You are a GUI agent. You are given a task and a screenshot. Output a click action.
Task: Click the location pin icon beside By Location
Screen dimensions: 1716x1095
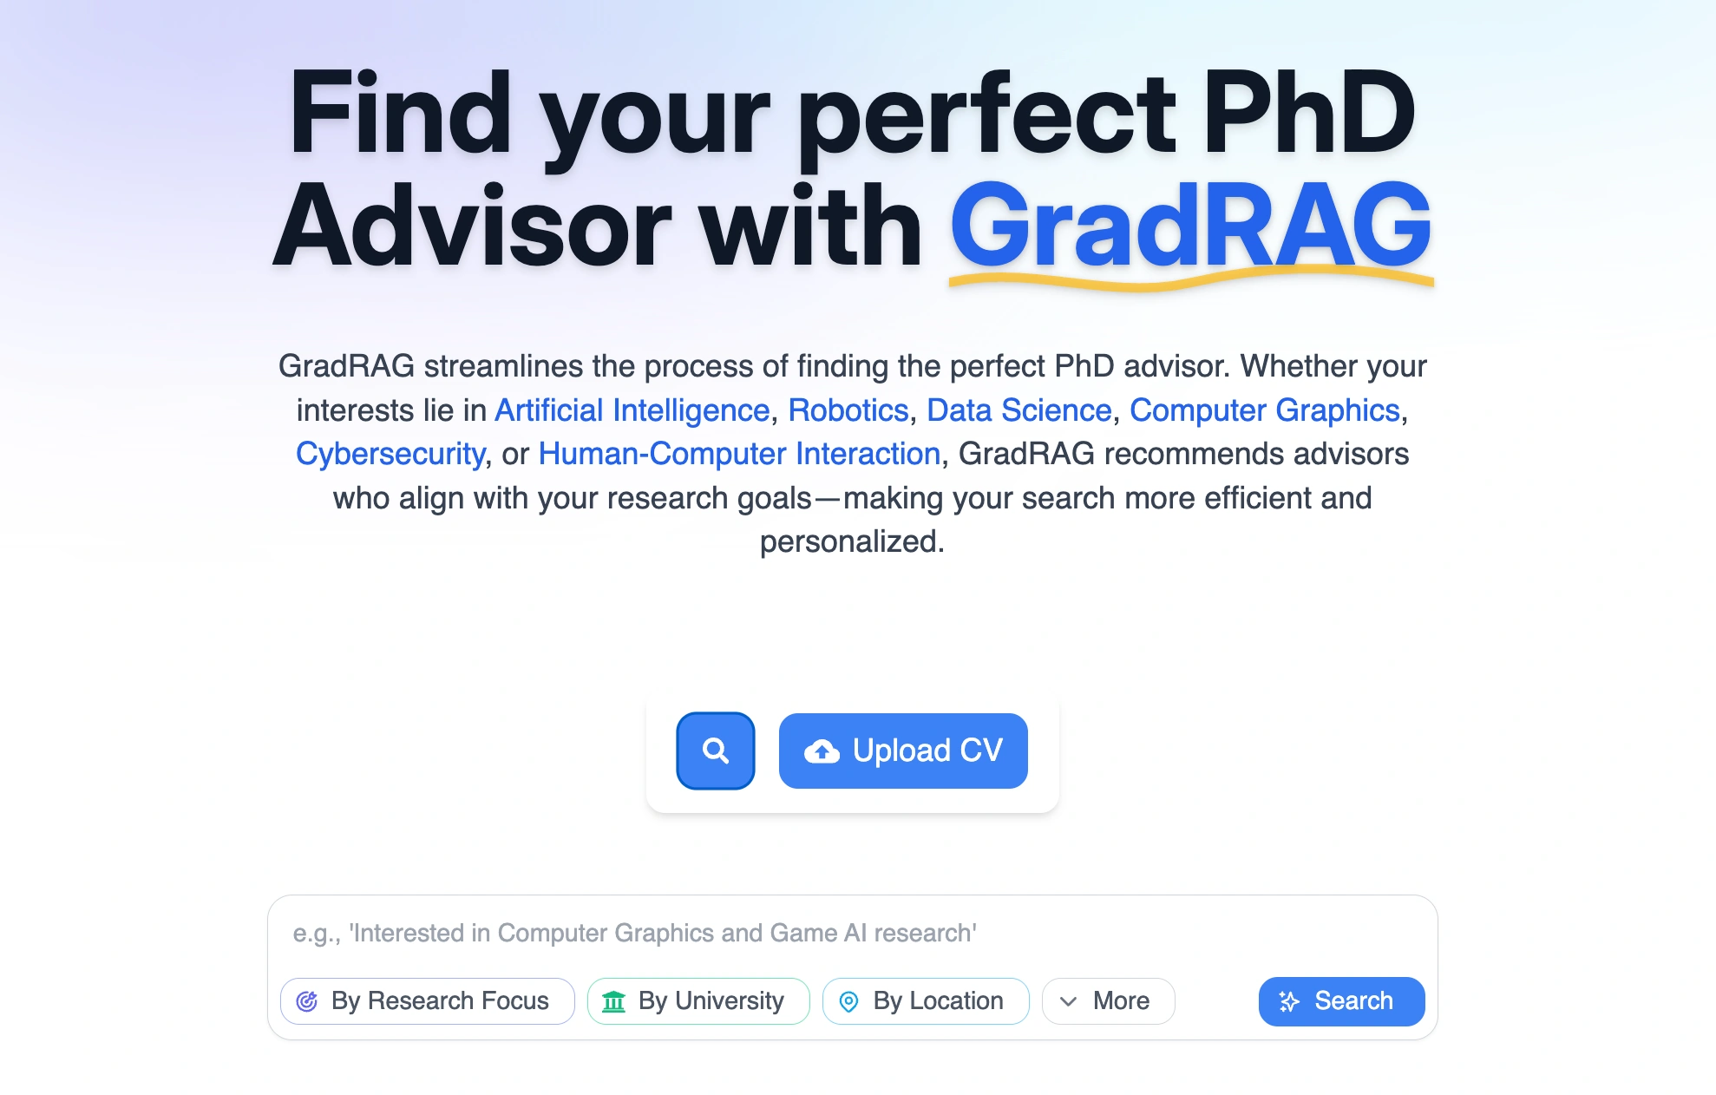[x=848, y=1000]
